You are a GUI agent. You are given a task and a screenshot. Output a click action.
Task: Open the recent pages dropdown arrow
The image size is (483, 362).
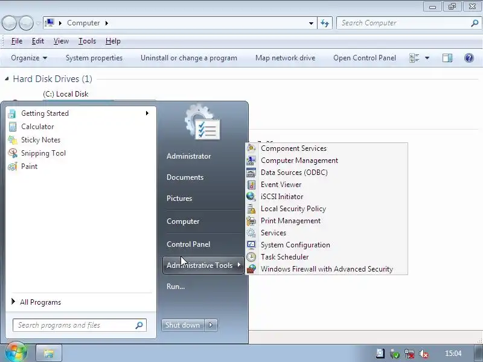(39, 23)
